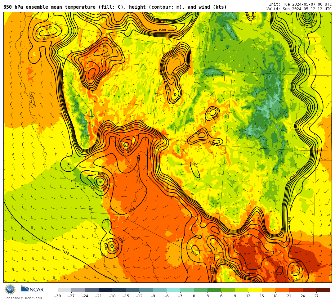Pick the -6 to -3 light cyan swatch

point(173,290)
